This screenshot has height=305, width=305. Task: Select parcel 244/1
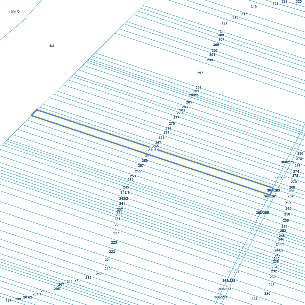tap(280, 245)
